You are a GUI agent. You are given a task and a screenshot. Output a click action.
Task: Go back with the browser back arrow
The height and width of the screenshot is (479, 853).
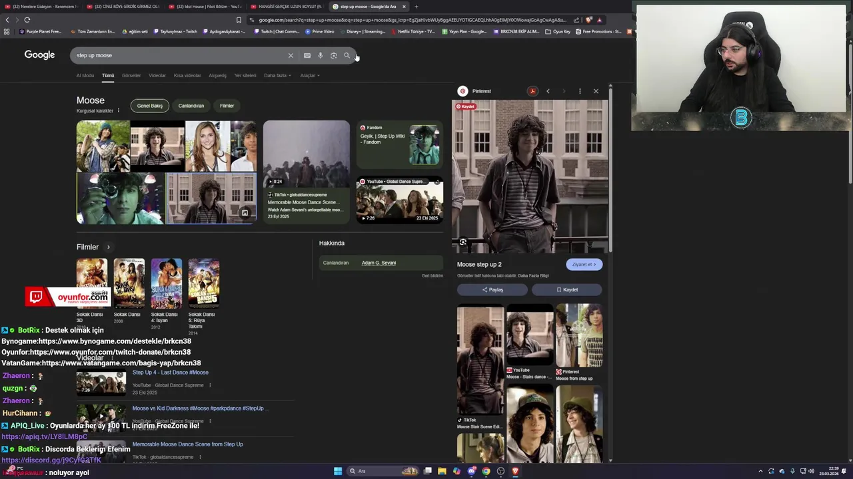7,20
